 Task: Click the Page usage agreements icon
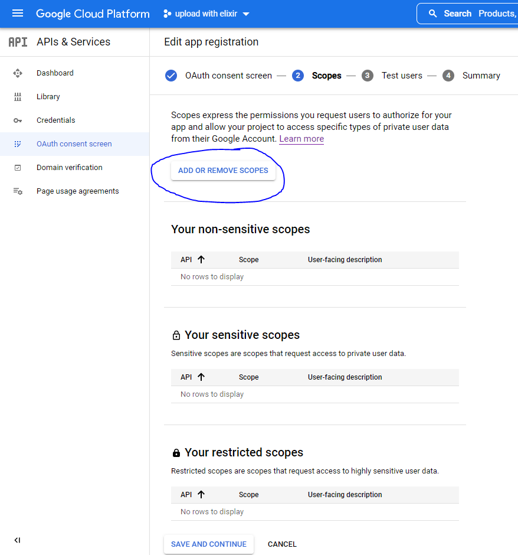tap(18, 191)
